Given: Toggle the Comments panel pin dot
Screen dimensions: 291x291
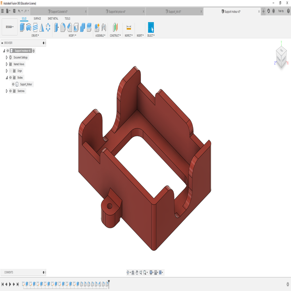Looking at the screenshot, I should click(43, 272).
